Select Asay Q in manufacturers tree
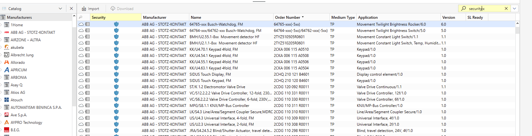This screenshot has height=136, width=532. (x=16, y=85)
